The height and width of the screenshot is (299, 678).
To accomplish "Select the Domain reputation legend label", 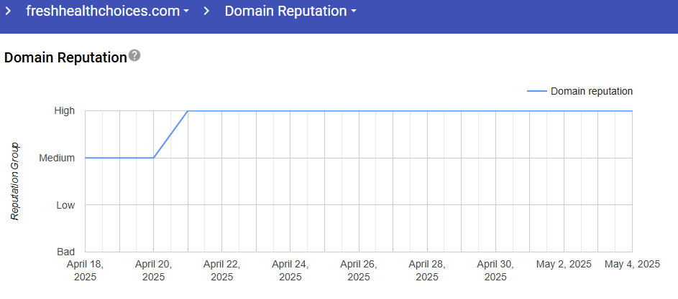I will (591, 91).
